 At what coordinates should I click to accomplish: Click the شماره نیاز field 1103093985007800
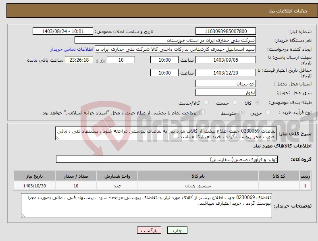(226, 31)
